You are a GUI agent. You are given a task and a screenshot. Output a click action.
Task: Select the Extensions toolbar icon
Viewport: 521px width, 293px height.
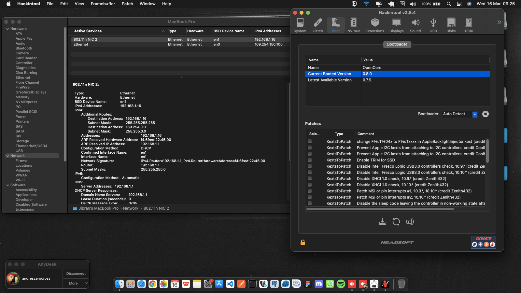[x=375, y=24]
